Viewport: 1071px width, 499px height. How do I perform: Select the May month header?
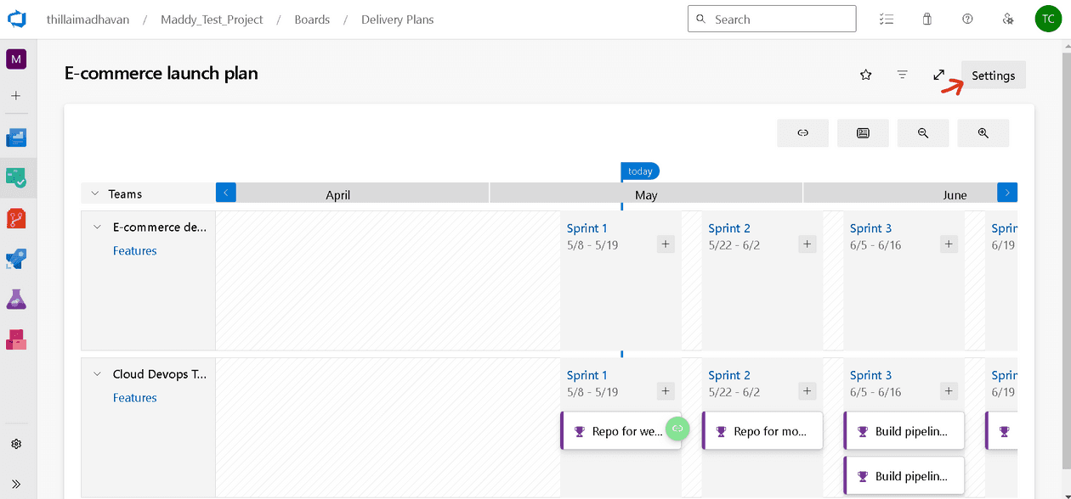[x=646, y=194]
